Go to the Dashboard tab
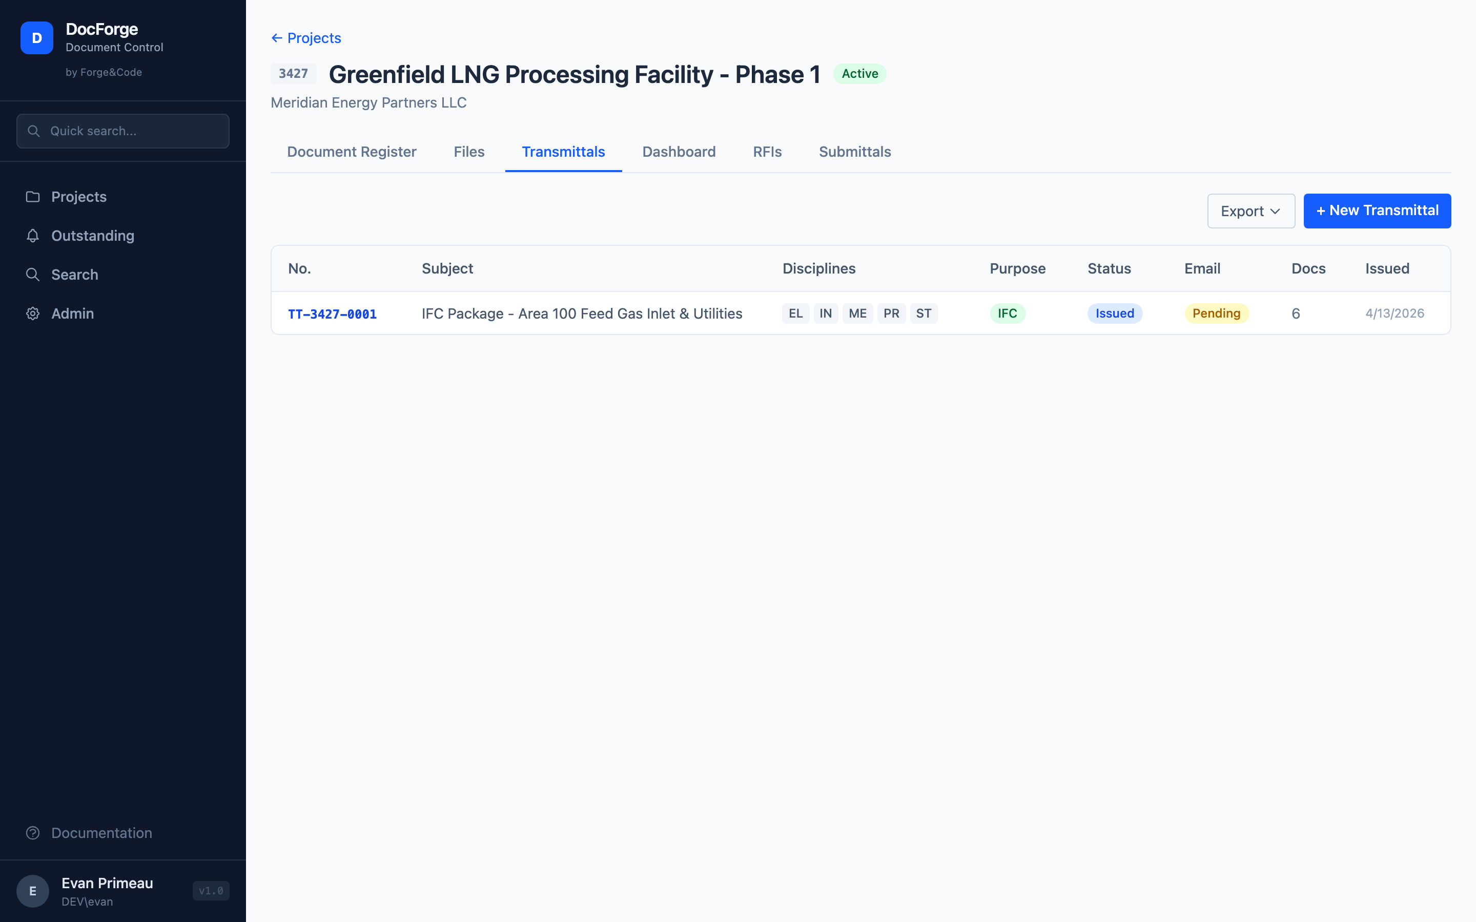The width and height of the screenshot is (1476, 922). point(678,152)
